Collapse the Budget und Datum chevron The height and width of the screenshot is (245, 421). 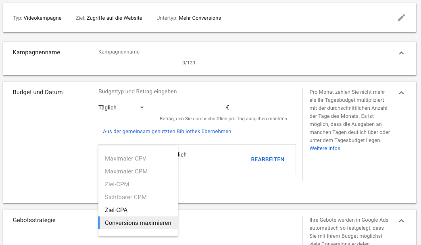pyautogui.click(x=401, y=93)
